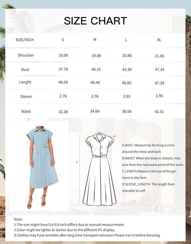Click the SIZE/INCH header cell
The width and height of the screenshot is (191, 244).
point(25,39)
